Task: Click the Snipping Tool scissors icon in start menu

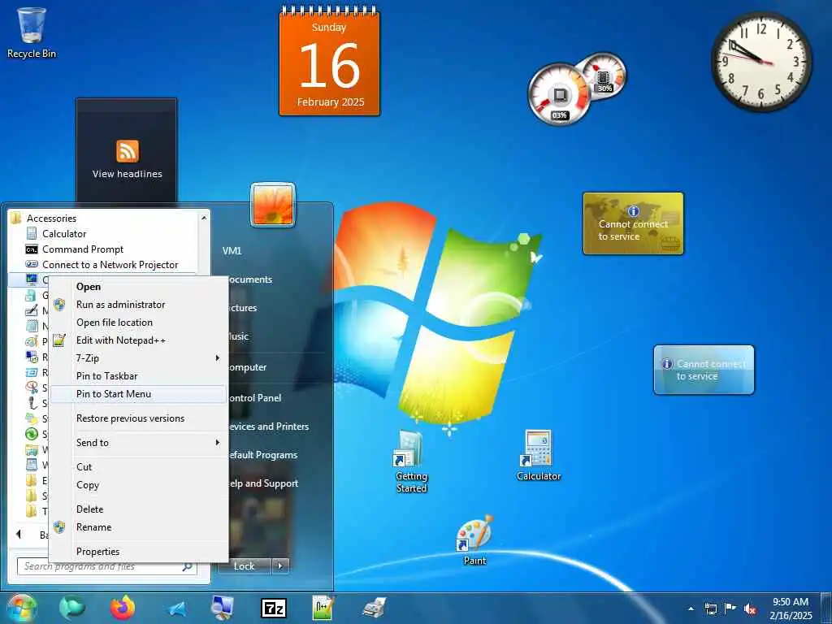Action: [x=32, y=387]
